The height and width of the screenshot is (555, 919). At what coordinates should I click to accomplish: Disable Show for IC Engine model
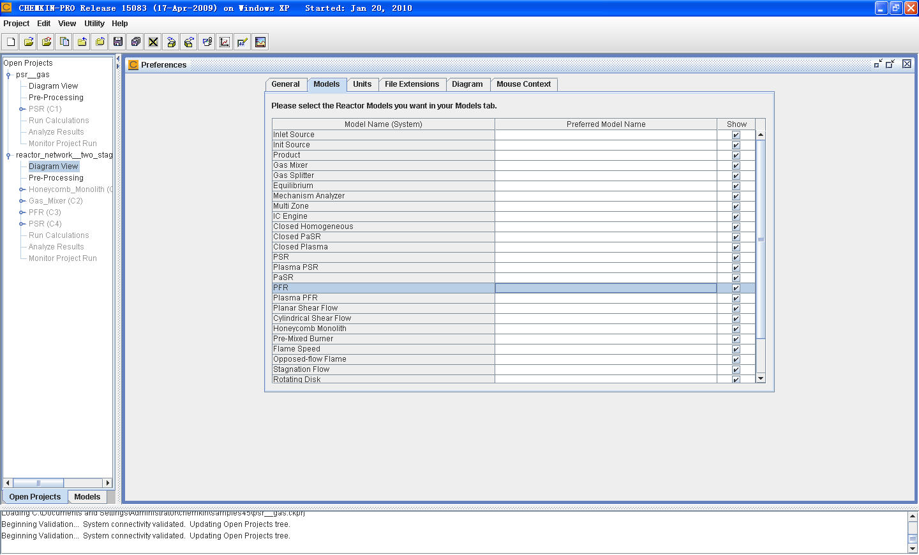point(736,216)
